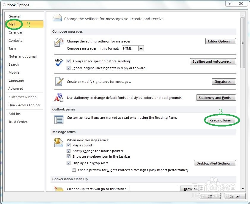Click the signature pencil icon
This screenshot has width=250, height=204.
59,82
